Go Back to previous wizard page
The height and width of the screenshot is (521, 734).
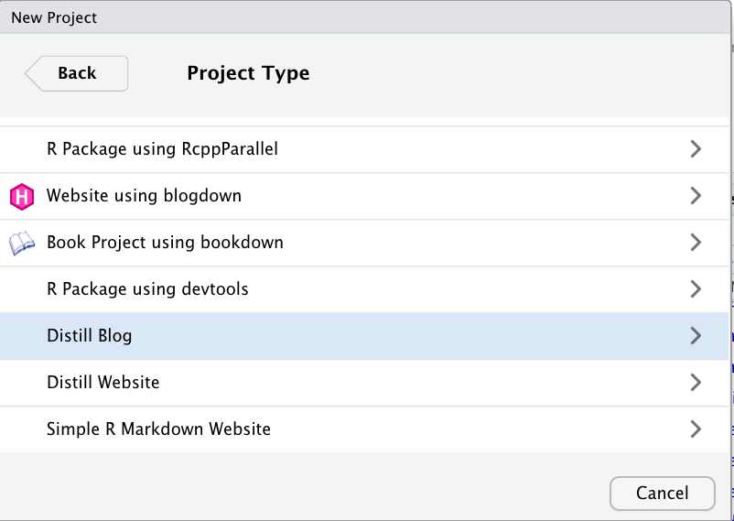click(x=76, y=73)
